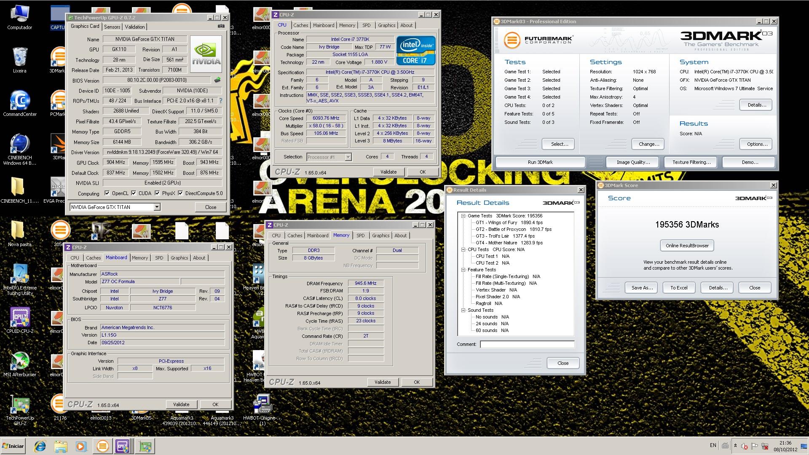The height and width of the screenshot is (455, 809).
Task: Click the To Excel button
Action: pos(678,288)
